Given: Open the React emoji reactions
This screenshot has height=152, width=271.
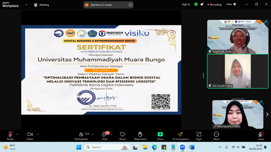Looking at the screenshot, I should coord(122,136).
